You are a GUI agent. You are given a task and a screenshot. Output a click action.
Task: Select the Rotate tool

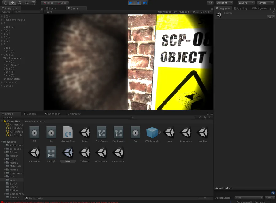click(20, 3)
